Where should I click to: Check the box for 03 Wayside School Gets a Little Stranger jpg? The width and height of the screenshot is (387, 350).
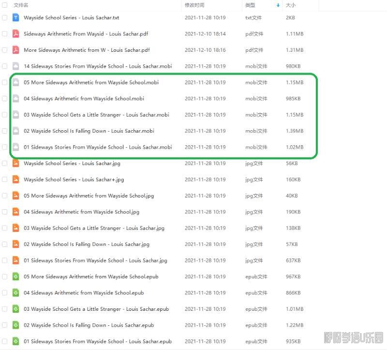click(4, 228)
